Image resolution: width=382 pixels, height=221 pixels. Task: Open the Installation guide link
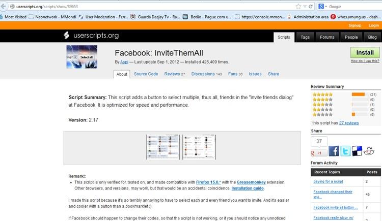248,188
